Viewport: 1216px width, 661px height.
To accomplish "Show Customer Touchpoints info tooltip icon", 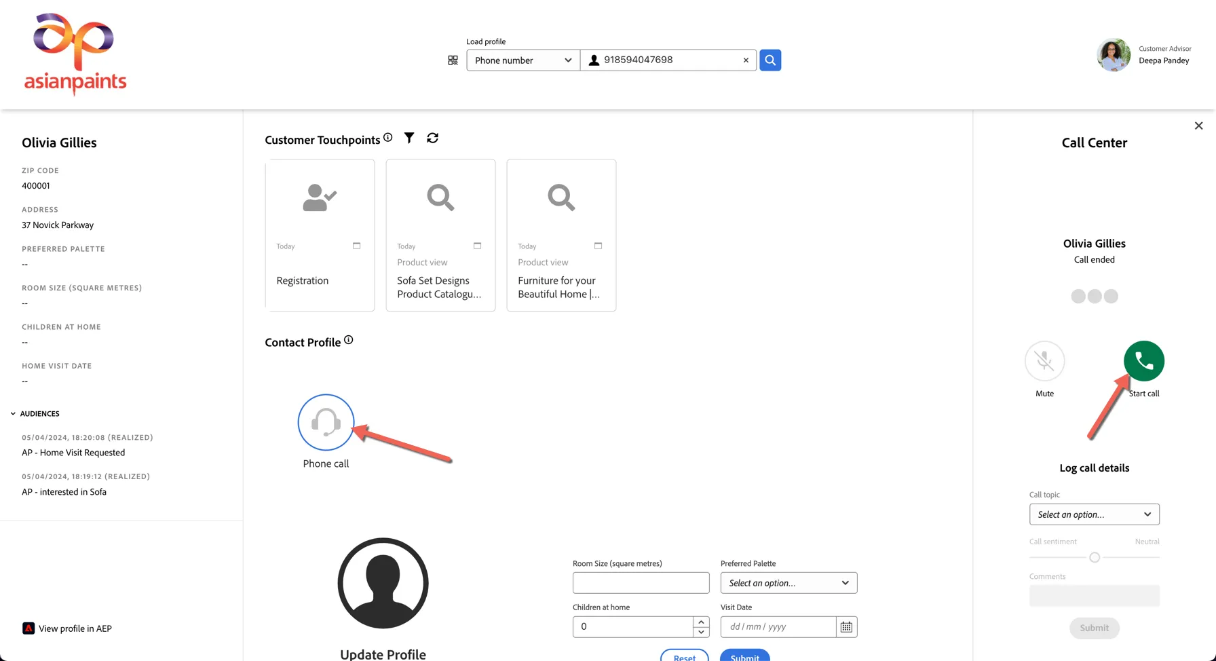I will tap(387, 137).
